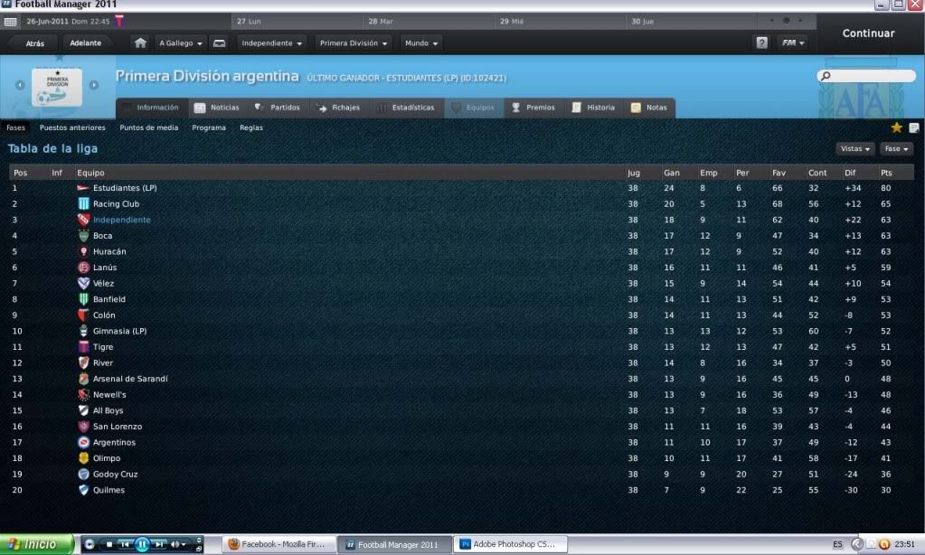Image resolution: width=925 pixels, height=555 pixels.
Task: Select the Fases sub-tab
Action: pos(16,128)
